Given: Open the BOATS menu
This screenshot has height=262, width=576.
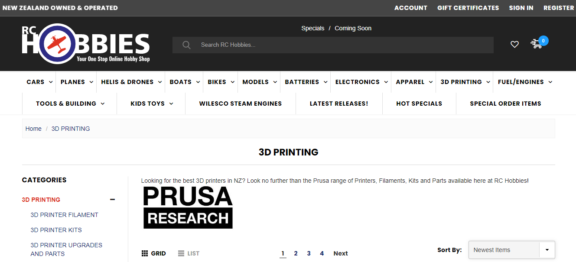Looking at the screenshot, I should 181,82.
